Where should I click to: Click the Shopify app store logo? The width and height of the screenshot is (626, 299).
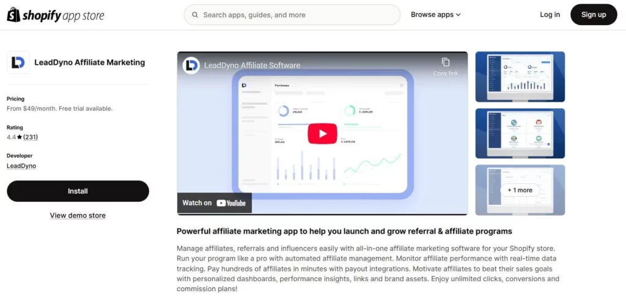point(56,15)
